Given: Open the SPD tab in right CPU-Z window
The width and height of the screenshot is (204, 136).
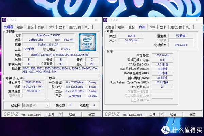Looking at the screenshot, I should (152, 27).
